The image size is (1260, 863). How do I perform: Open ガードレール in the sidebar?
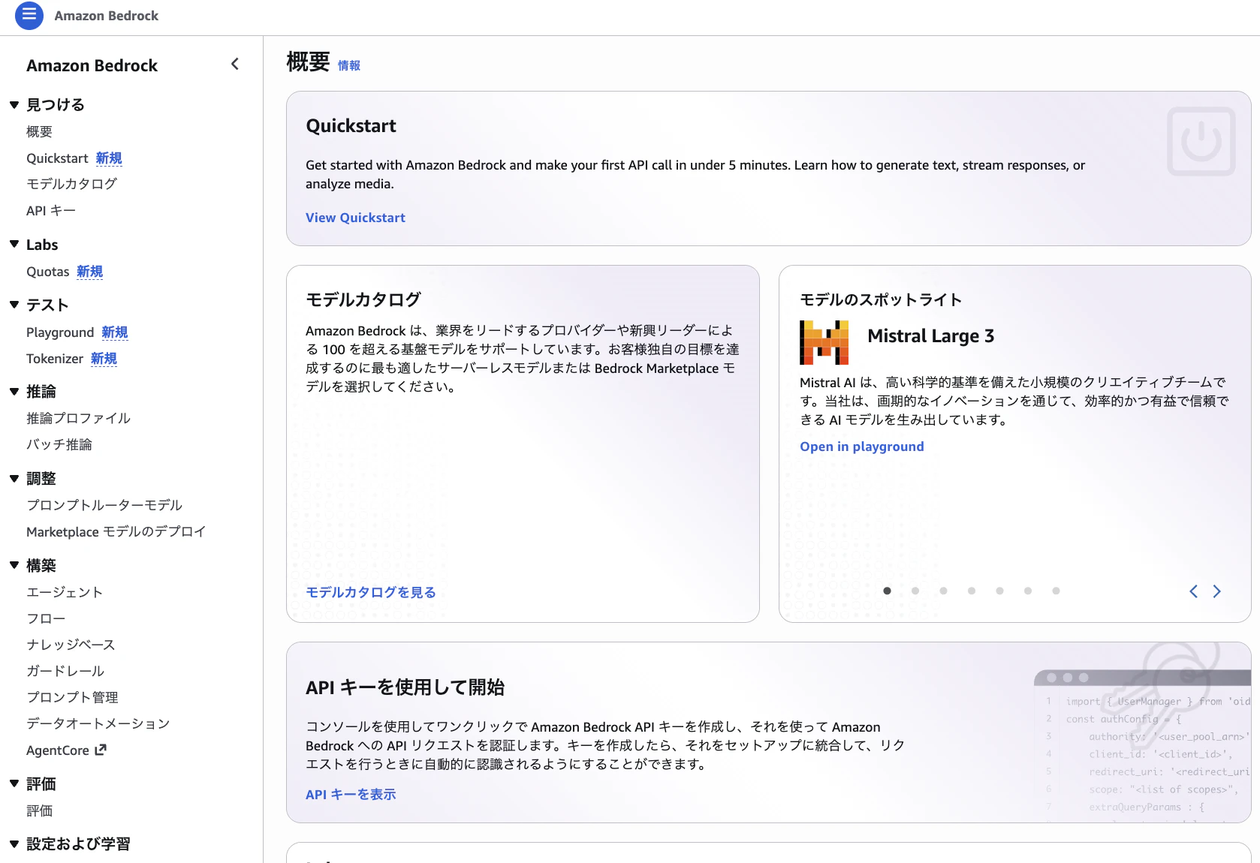coord(65,671)
